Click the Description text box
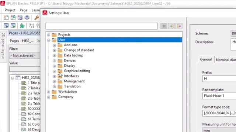 [x=233, y=44]
